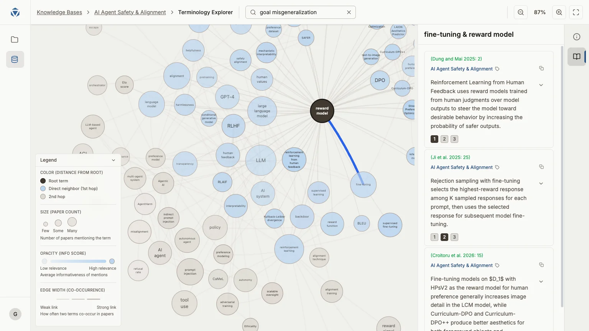Image resolution: width=589 pixels, height=331 pixels.
Task: Open knowledge base link in Ji card
Action: 462,167
